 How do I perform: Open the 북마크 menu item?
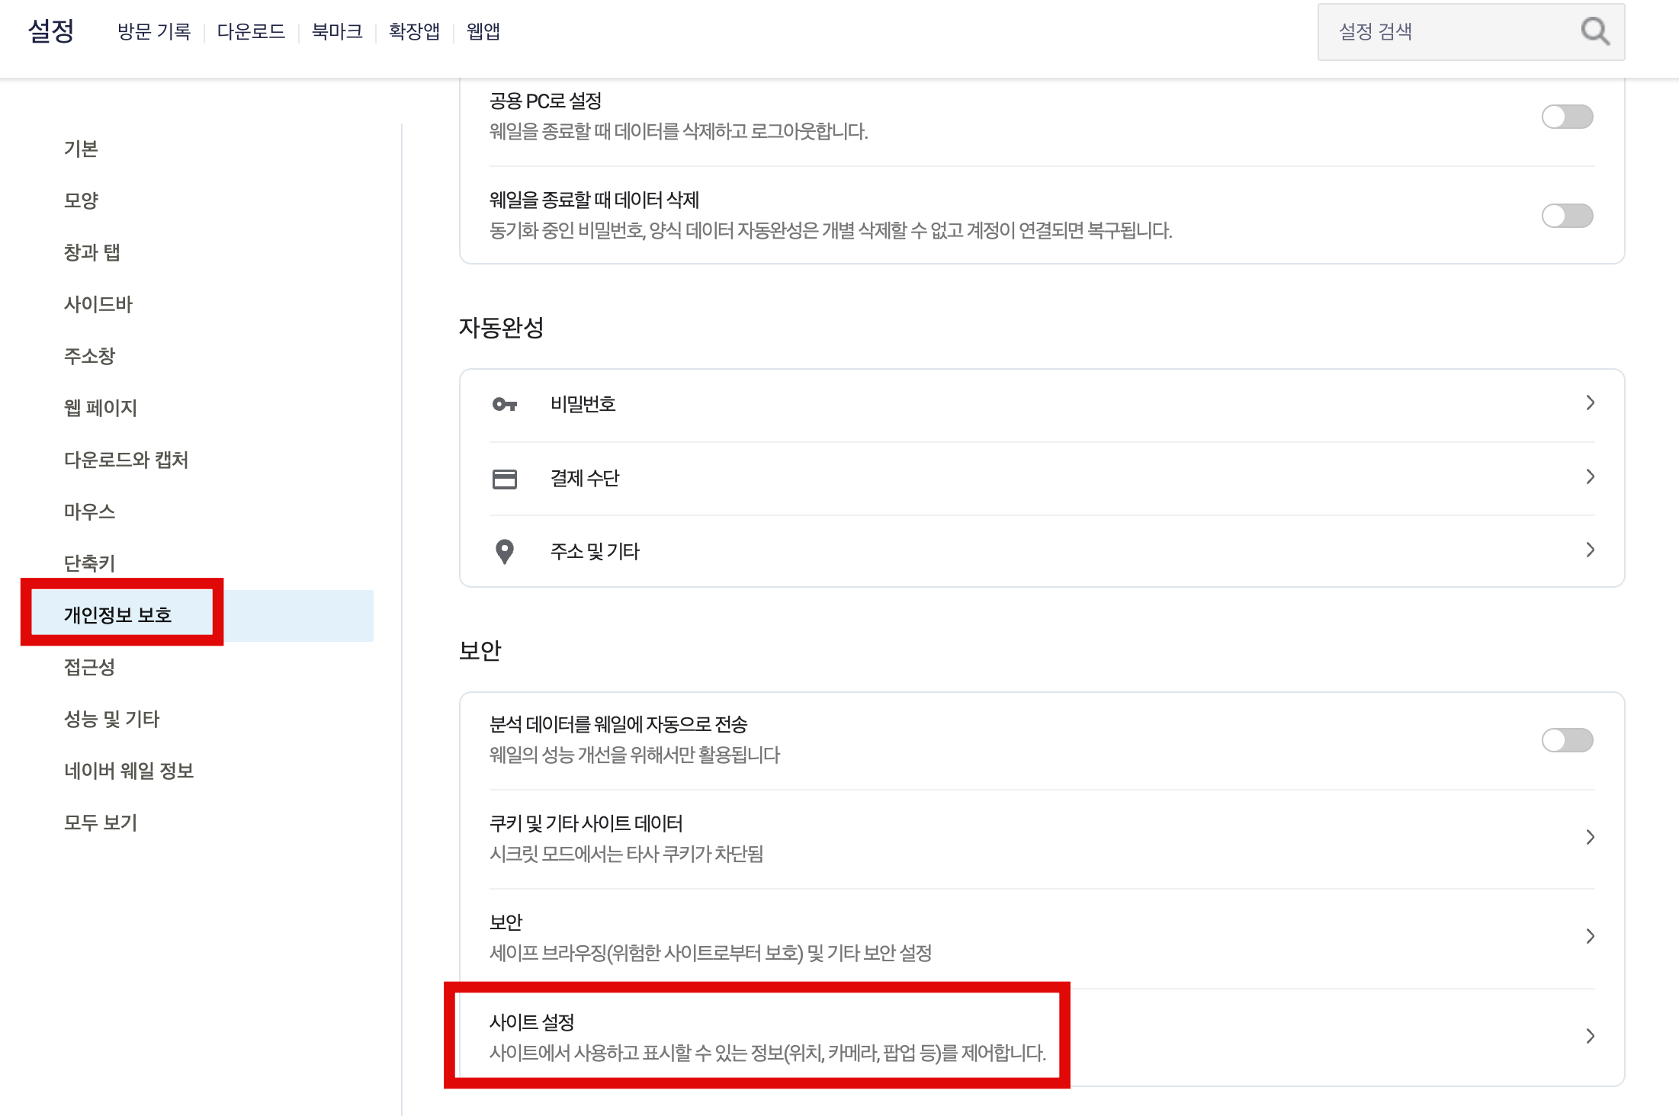coord(337,32)
